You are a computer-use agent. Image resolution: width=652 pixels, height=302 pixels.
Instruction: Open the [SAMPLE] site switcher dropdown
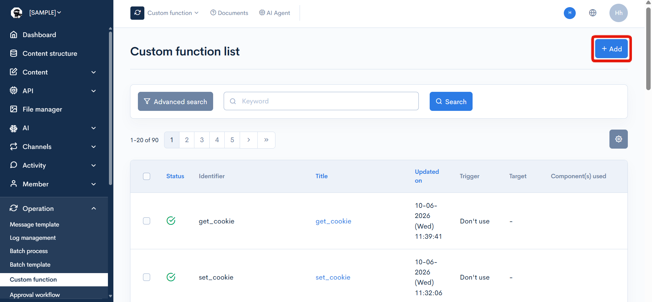click(x=45, y=13)
